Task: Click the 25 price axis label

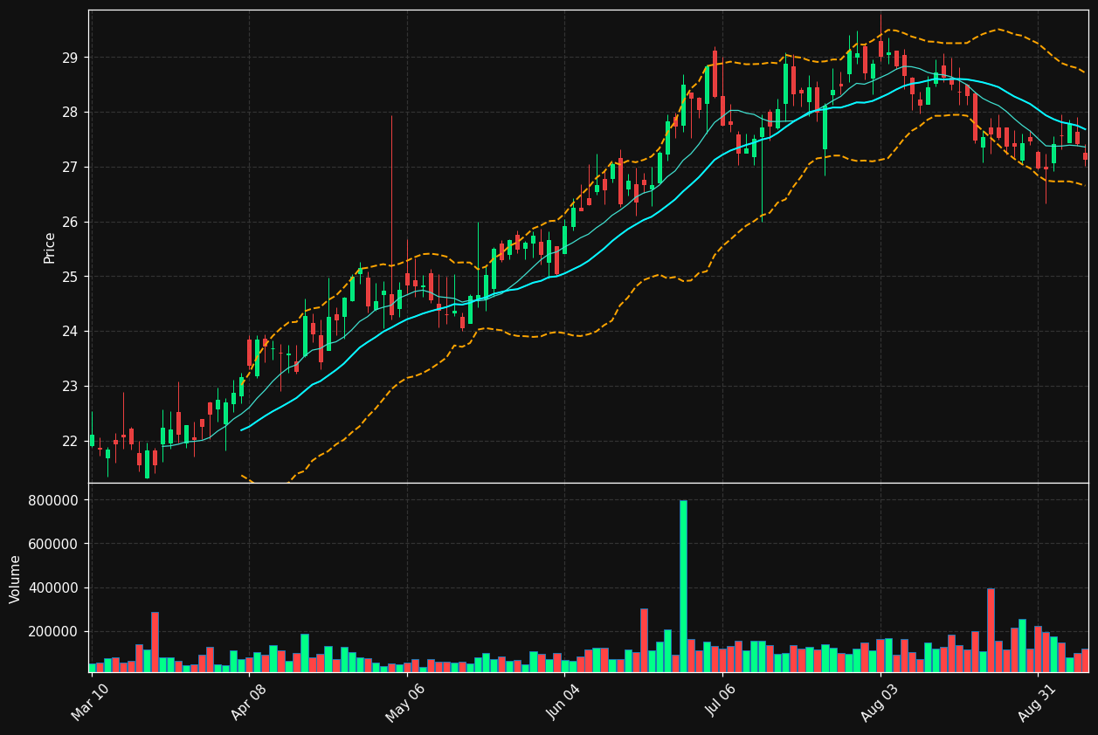Action: [70, 277]
